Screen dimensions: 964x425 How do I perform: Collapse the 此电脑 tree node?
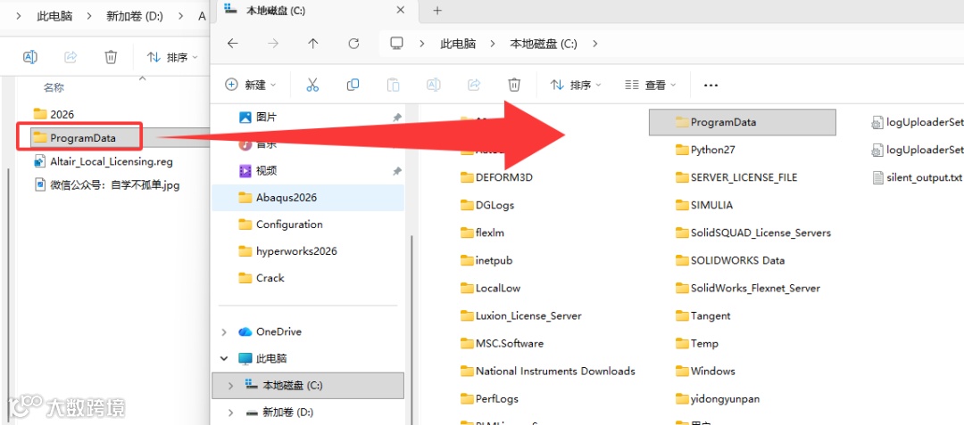pos(224,358)
